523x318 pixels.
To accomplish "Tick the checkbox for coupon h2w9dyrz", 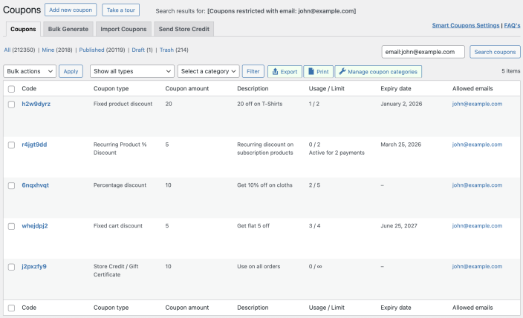I will 11,105.
